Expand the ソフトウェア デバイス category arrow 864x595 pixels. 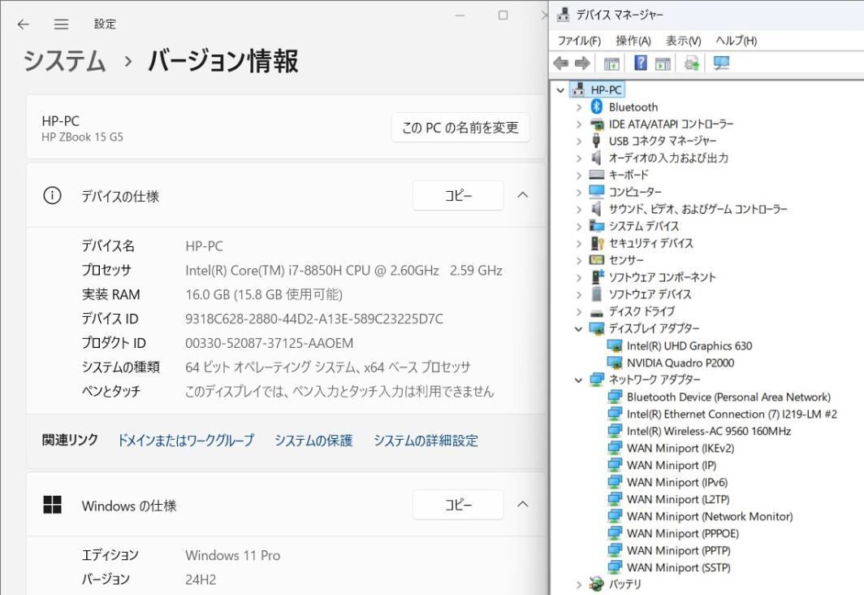578,294
